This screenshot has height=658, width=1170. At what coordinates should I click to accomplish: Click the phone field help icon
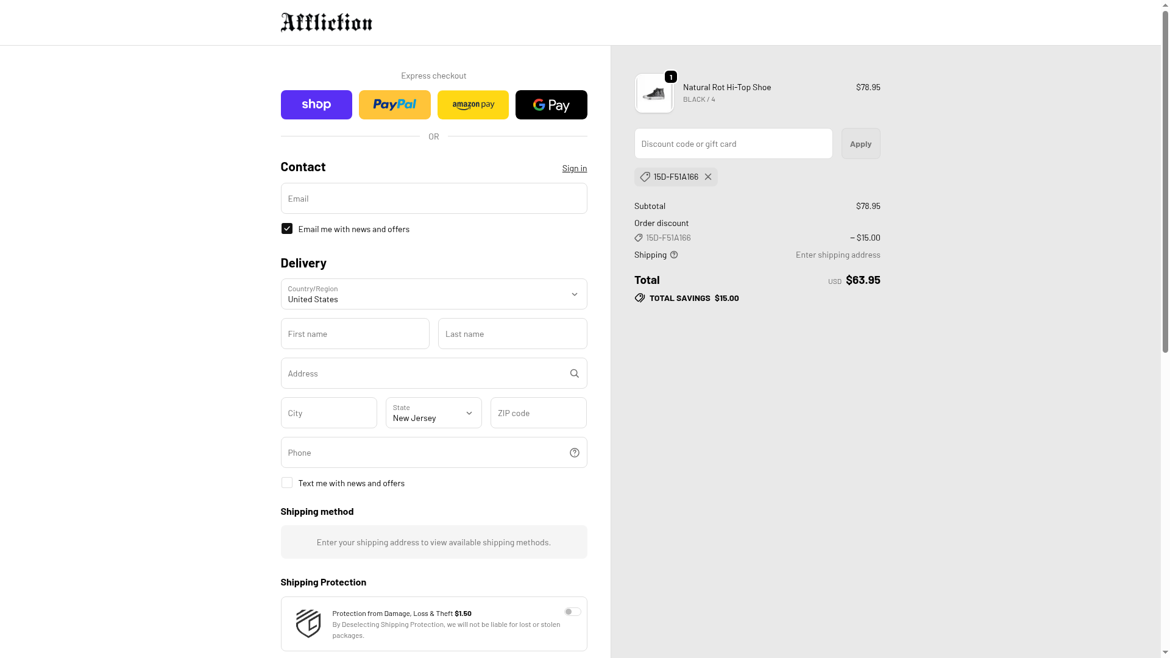tap(574, 453)
